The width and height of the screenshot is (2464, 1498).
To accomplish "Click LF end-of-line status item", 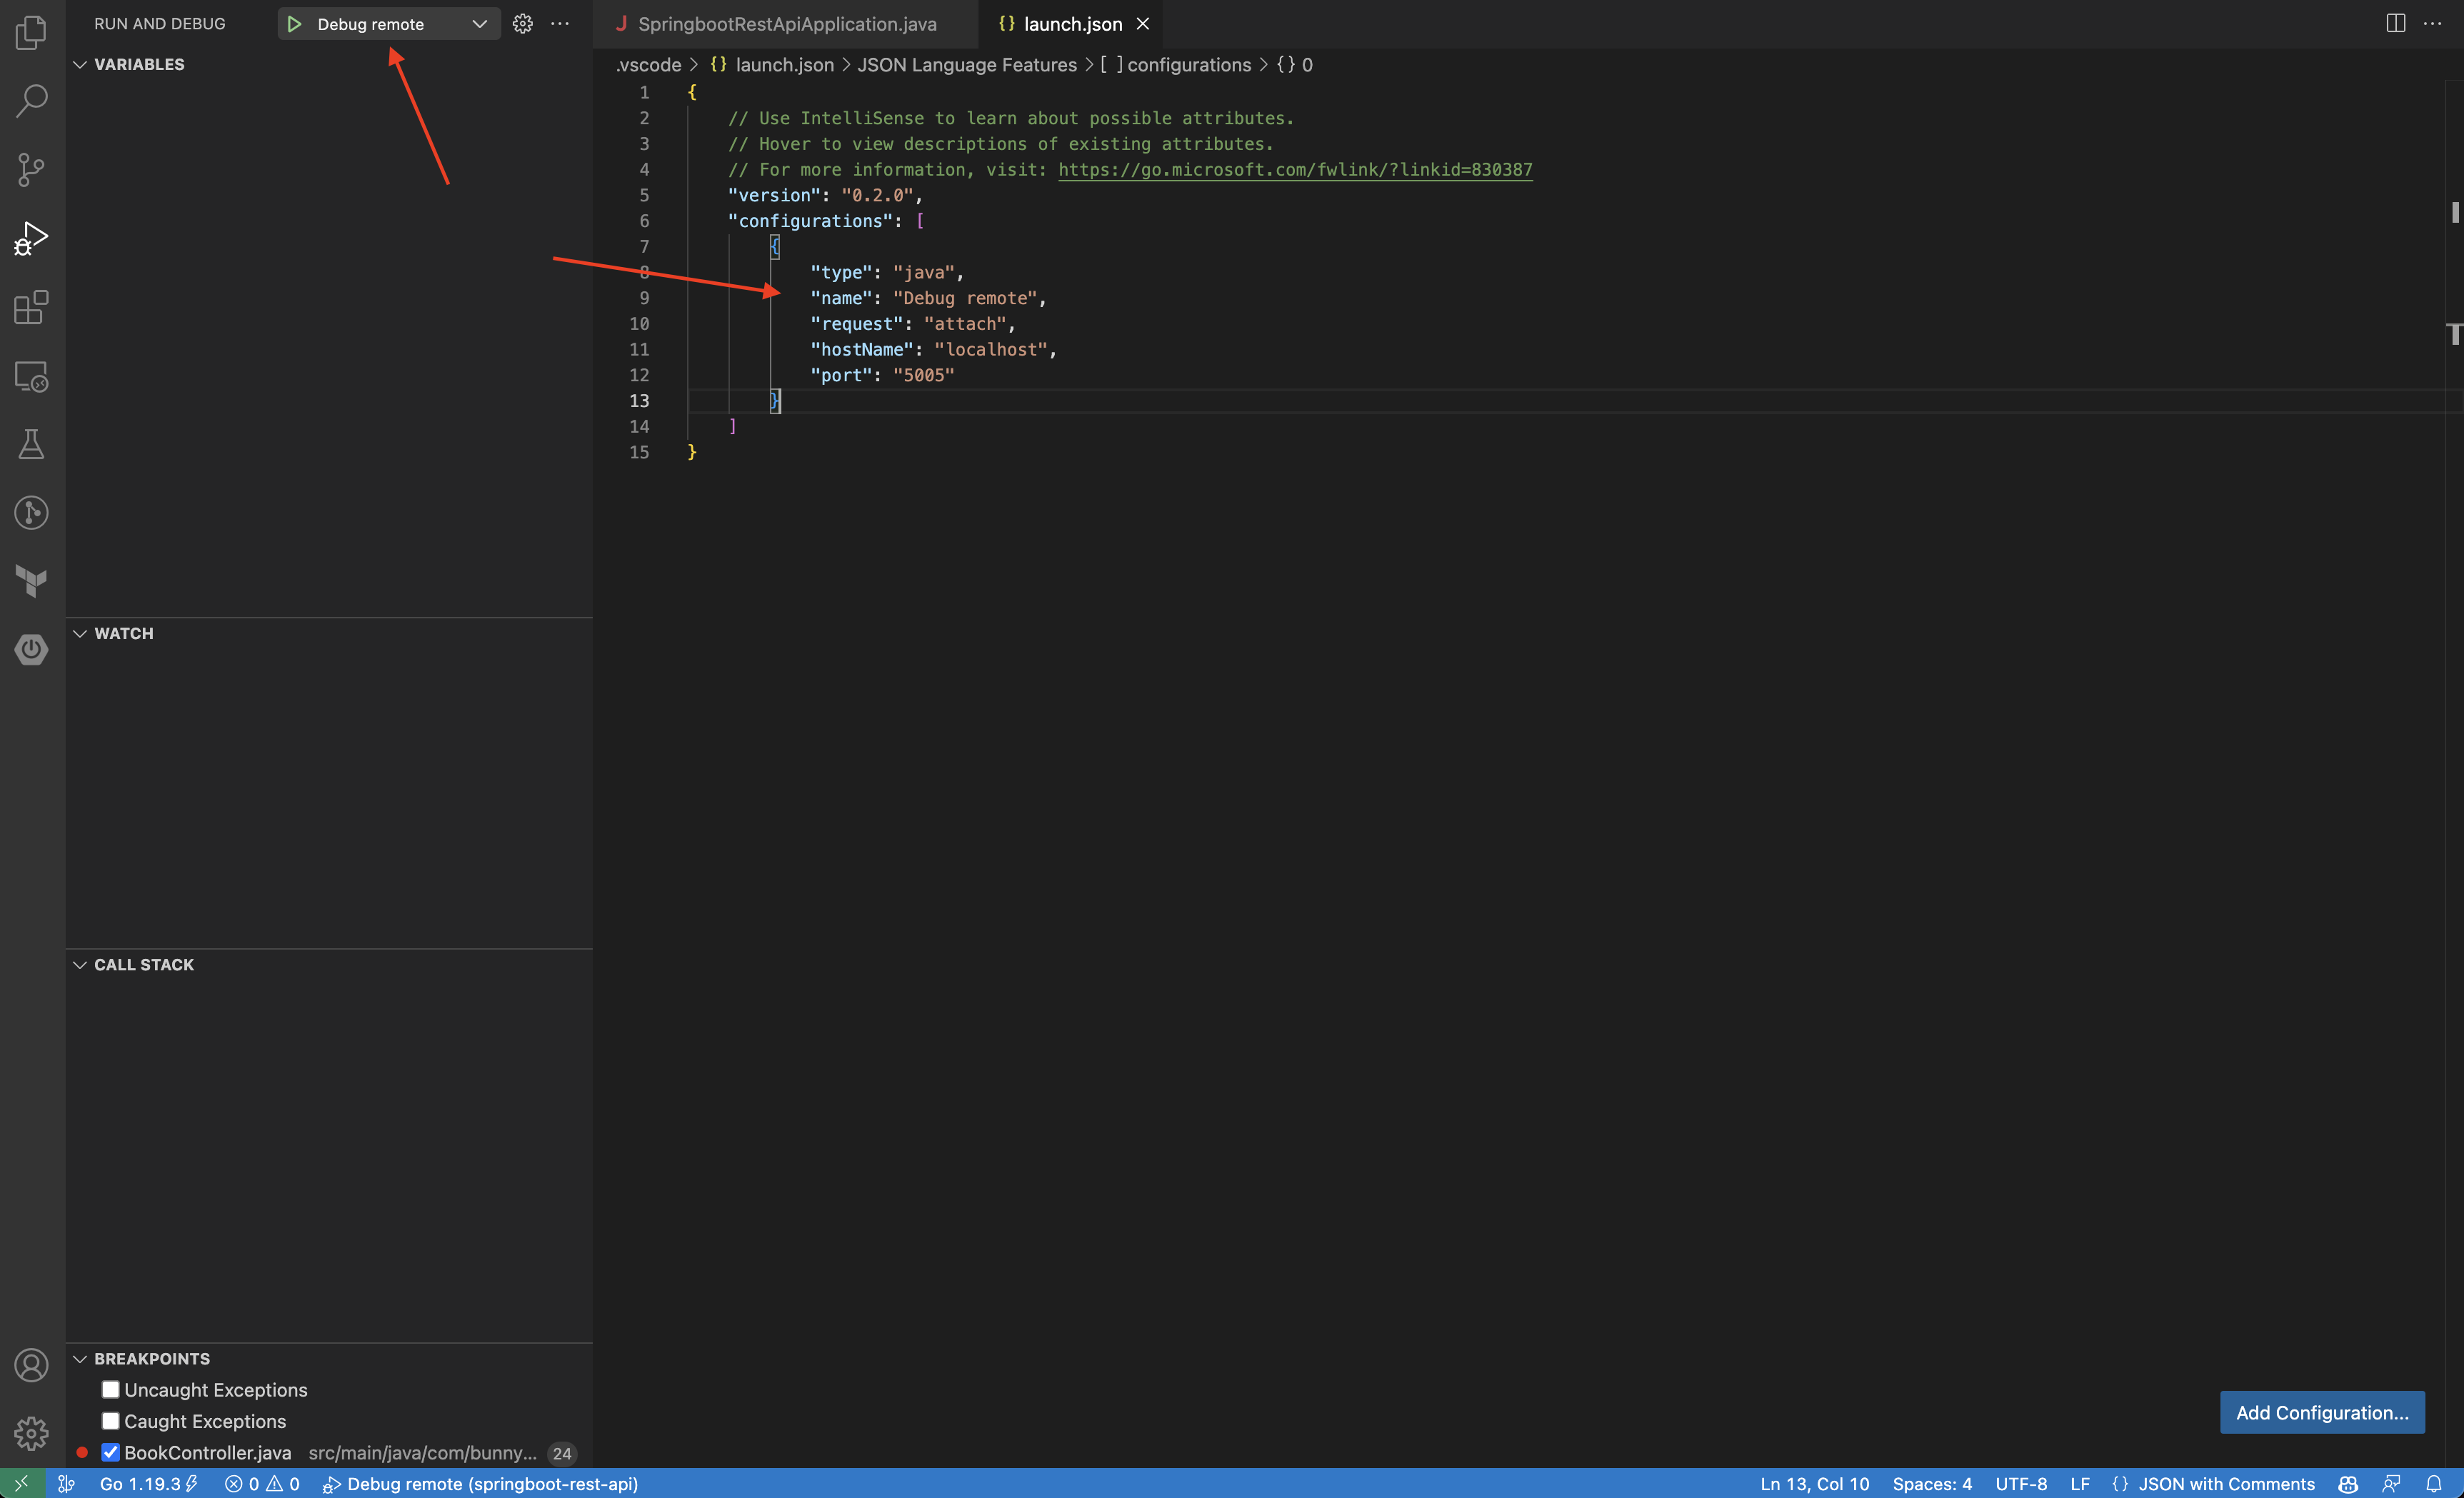I will (2080, 1483).
